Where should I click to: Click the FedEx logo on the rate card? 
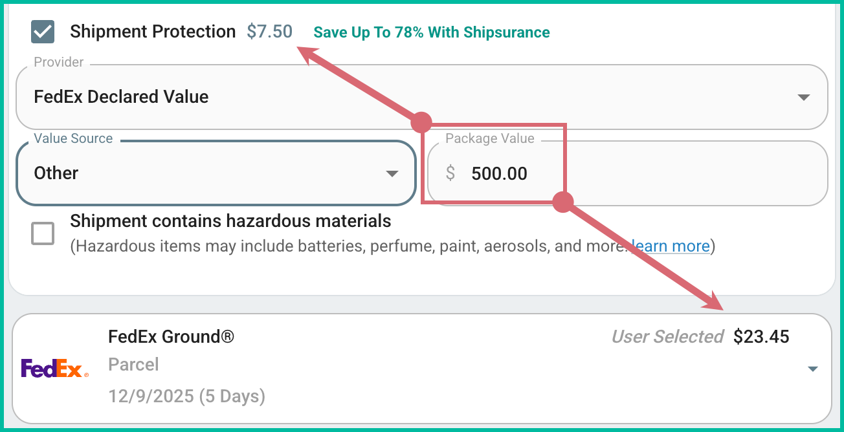point(55,367)
